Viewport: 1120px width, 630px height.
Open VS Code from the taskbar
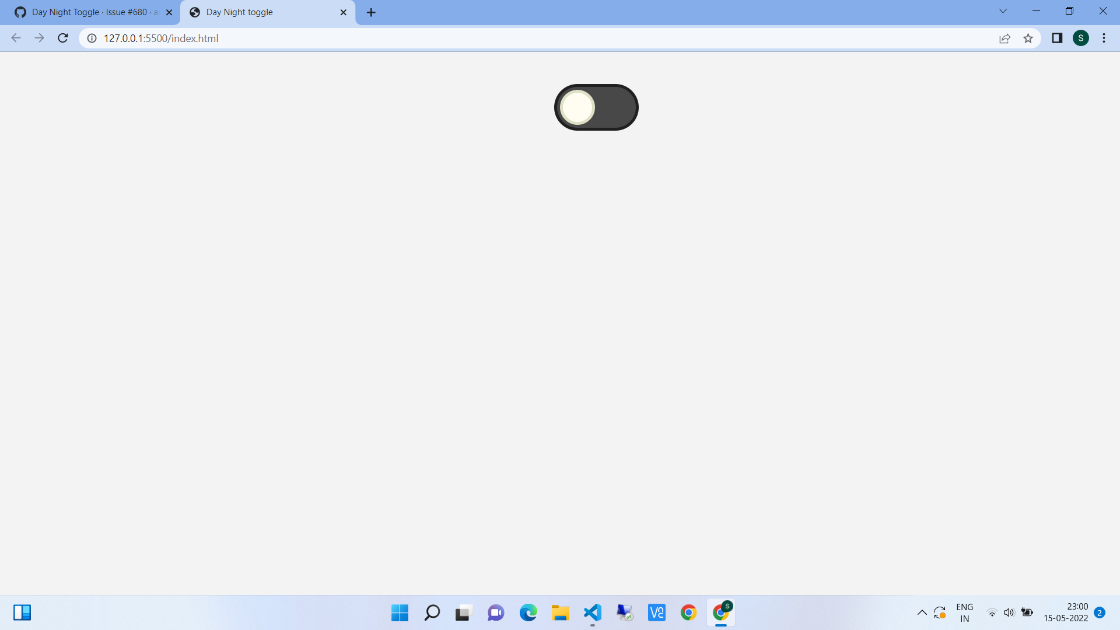pyautogui.click(x=591, y=612)
